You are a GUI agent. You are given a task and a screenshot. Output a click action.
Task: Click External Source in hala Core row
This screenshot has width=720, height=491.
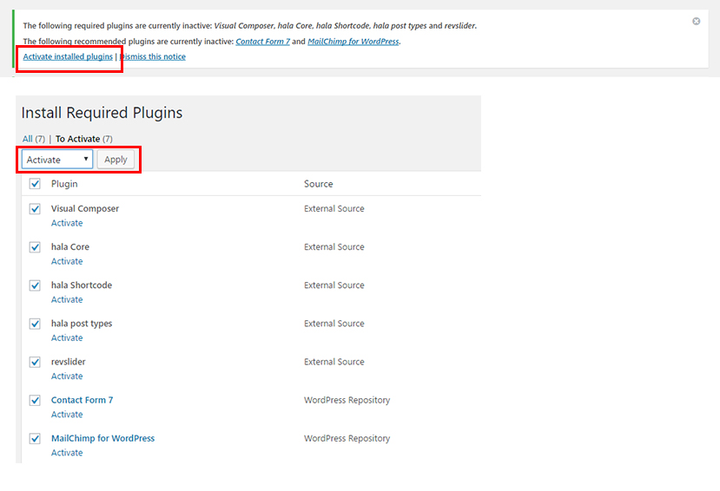tap(334, 246)
